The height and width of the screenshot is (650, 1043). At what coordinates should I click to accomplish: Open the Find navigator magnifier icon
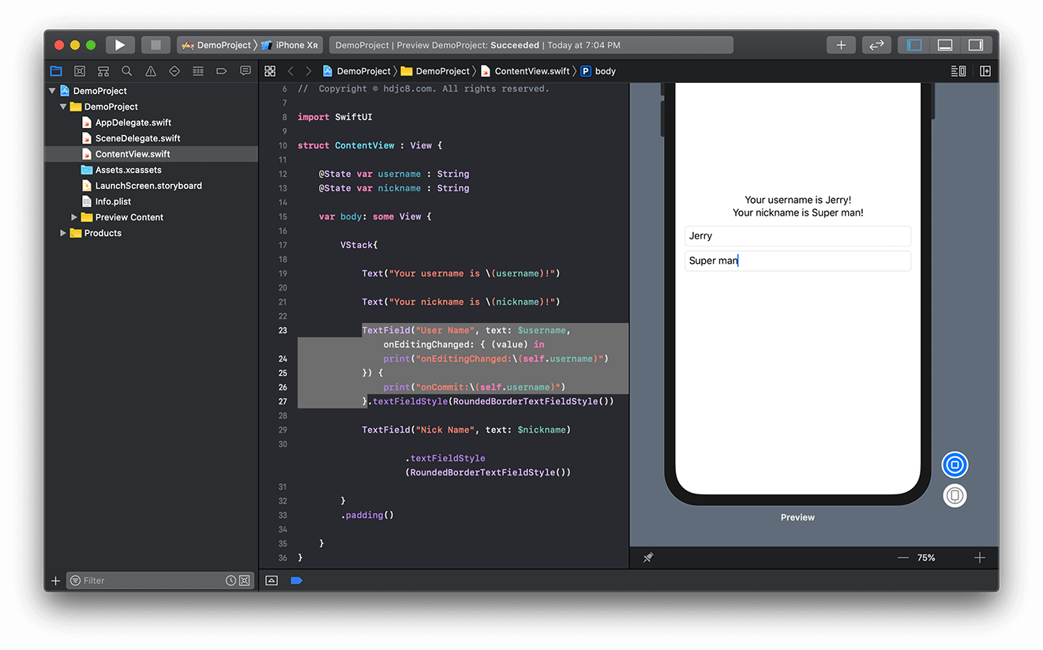coord(127,71)
